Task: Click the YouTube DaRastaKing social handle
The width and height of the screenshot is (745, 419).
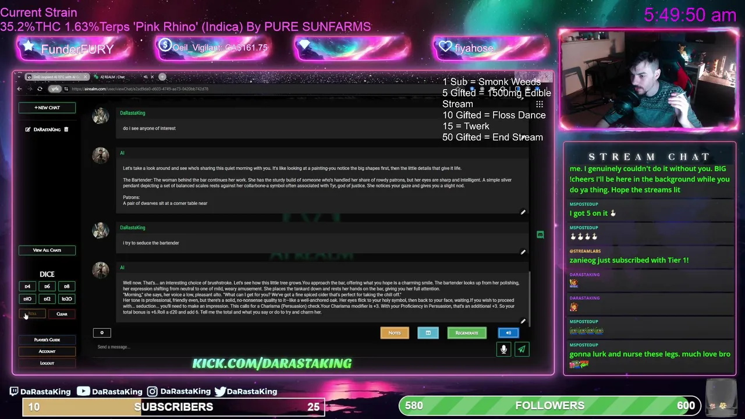Action: 110,392
